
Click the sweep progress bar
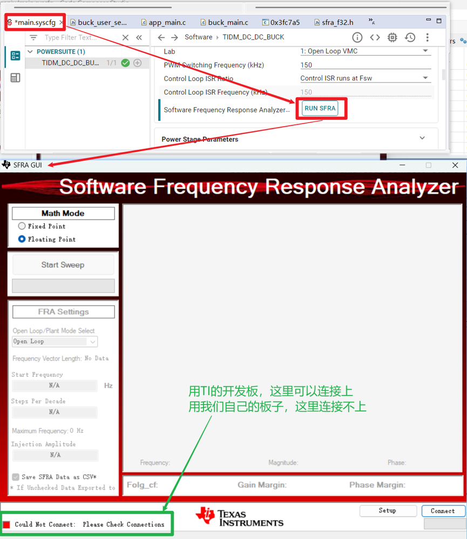coord(63,286)
